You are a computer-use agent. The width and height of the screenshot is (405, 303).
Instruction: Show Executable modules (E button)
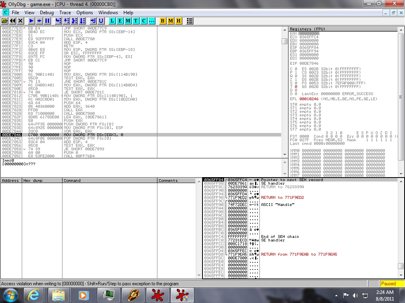pyautogui.click(x=120, y=21)
